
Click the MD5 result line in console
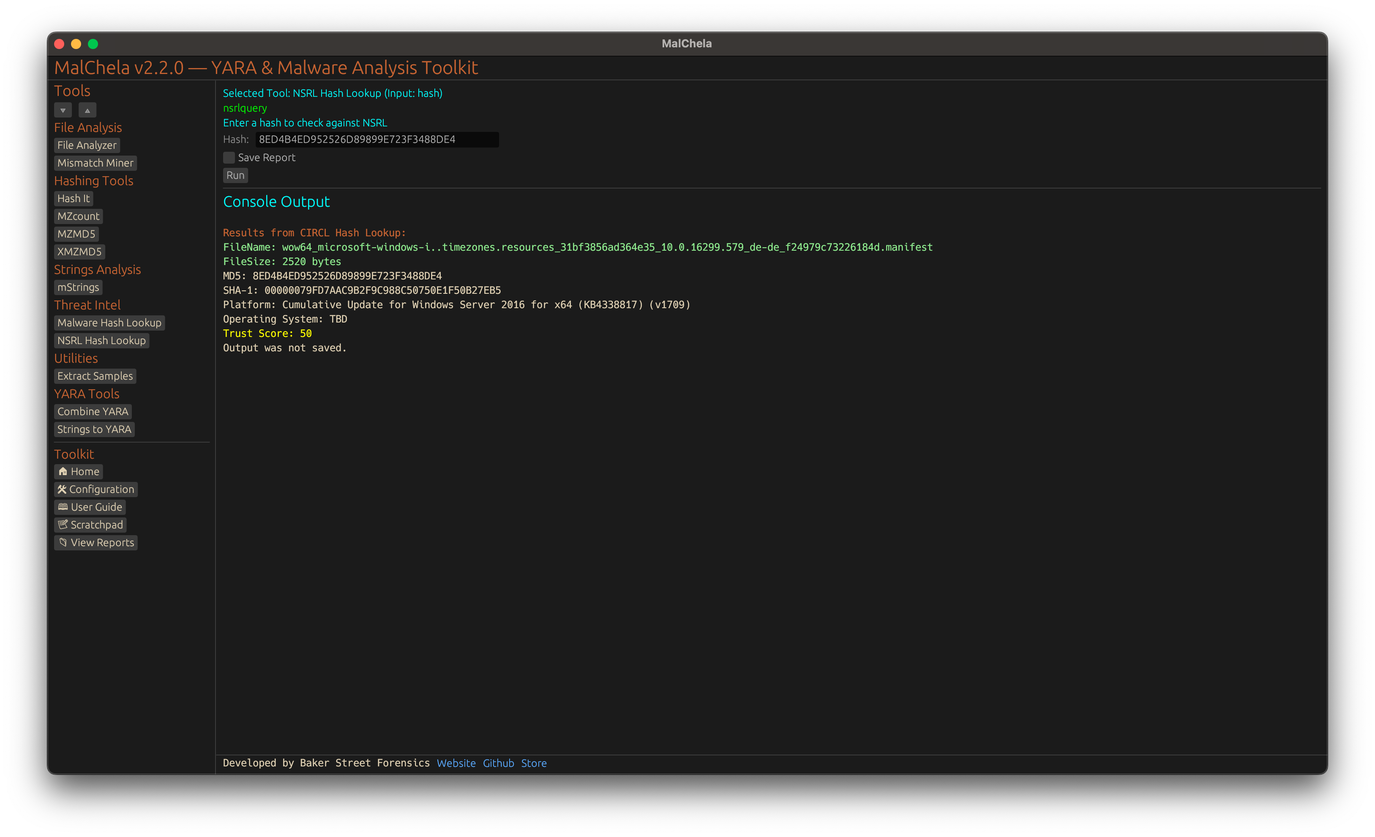click(333, 276)
